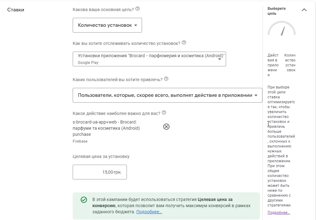Click 'Количество установок' label under the gauge
The width and height of the screenshot is (316, 220).
point(290,63)
